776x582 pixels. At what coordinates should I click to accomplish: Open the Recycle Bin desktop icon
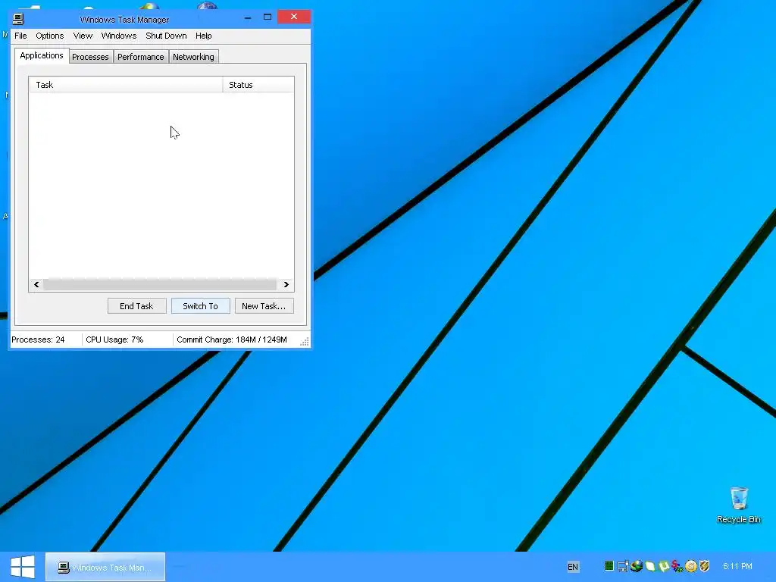[739, 505]
